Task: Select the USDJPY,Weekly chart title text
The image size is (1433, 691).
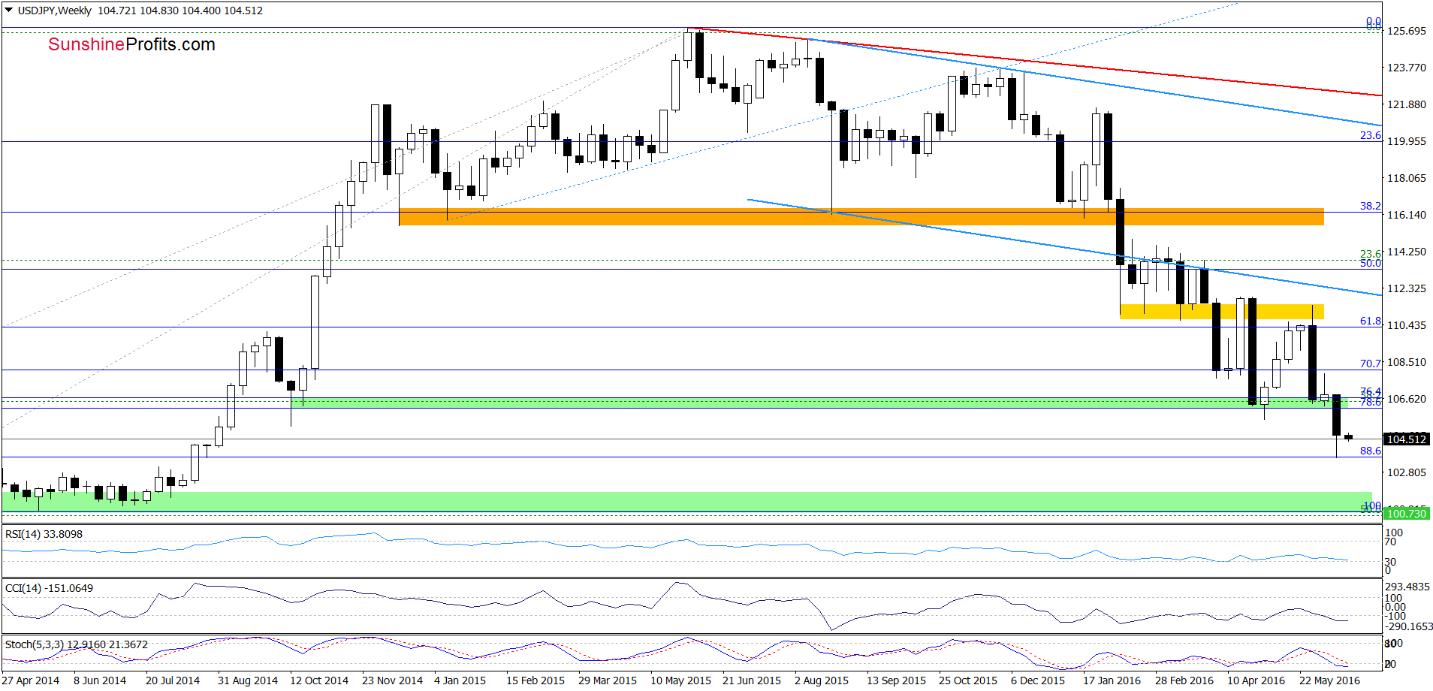Action: pos(54,11)
